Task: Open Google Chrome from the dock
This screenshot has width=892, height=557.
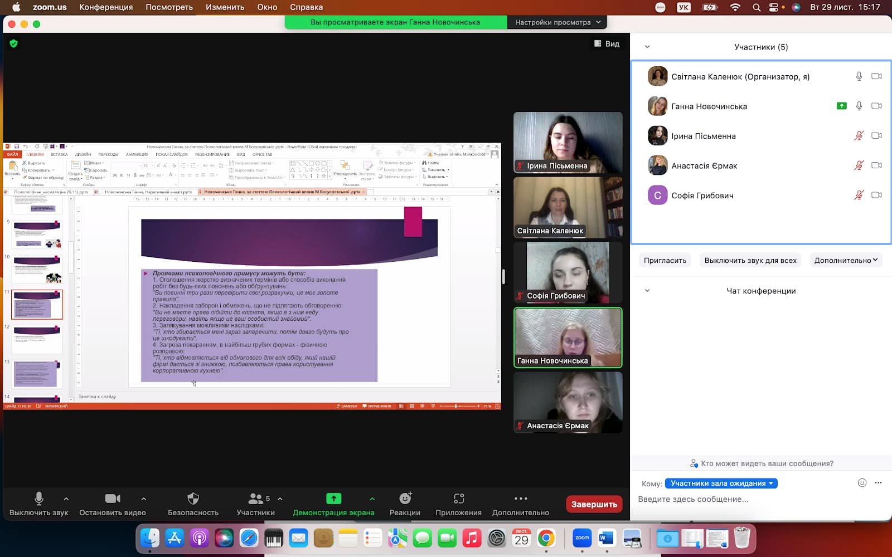Action: click(x=546, y=538)
